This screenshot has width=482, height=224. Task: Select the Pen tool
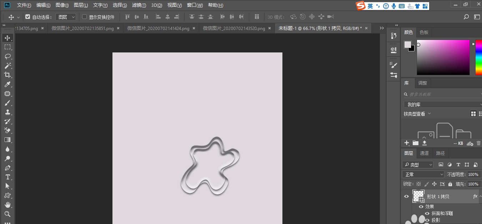coord(7,168)
